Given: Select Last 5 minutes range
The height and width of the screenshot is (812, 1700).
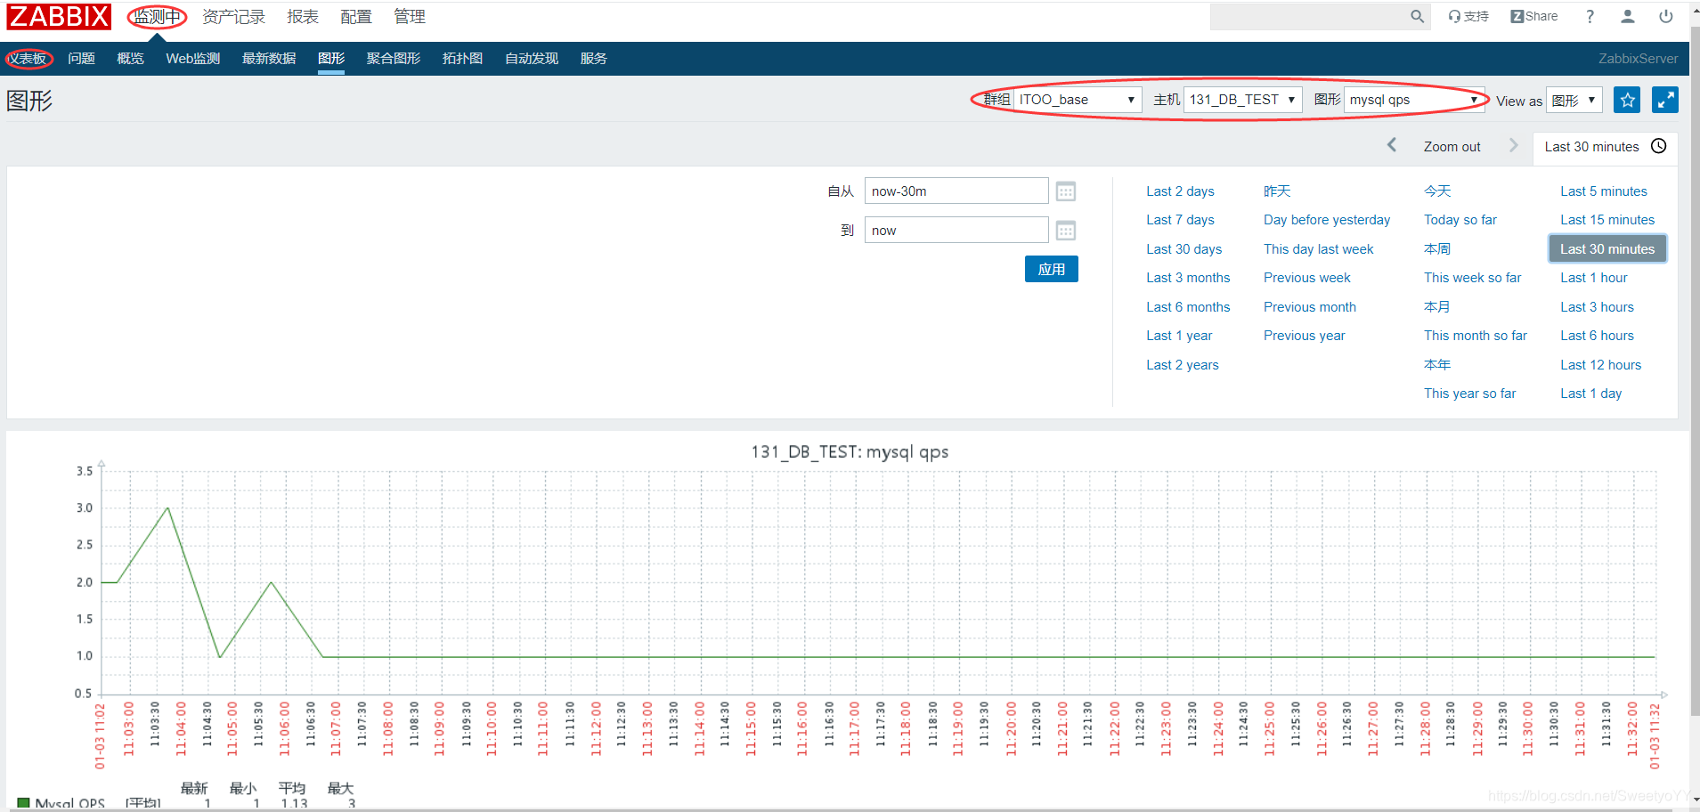Looking at the screenshot, I should [1604, 191].
